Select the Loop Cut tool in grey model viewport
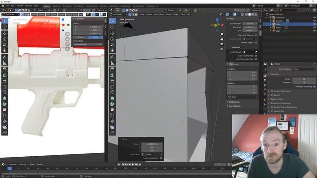317x178 pixels. click(x=112, y=87)
